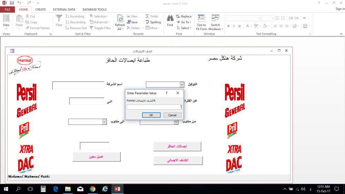Switch to the HOME tab

tap(23, 9)
